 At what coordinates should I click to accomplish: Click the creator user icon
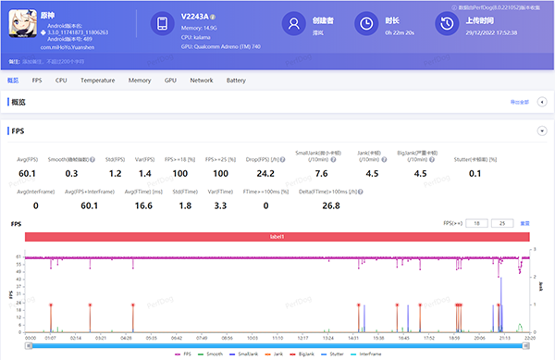pos(294,24)
